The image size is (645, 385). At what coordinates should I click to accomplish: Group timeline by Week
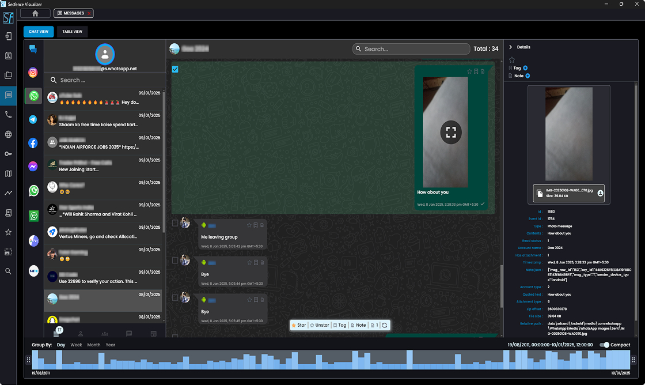click(x=76, y=345)
